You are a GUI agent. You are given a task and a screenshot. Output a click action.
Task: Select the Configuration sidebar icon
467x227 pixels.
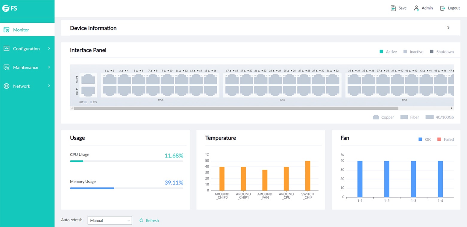[x=6, y=48]
